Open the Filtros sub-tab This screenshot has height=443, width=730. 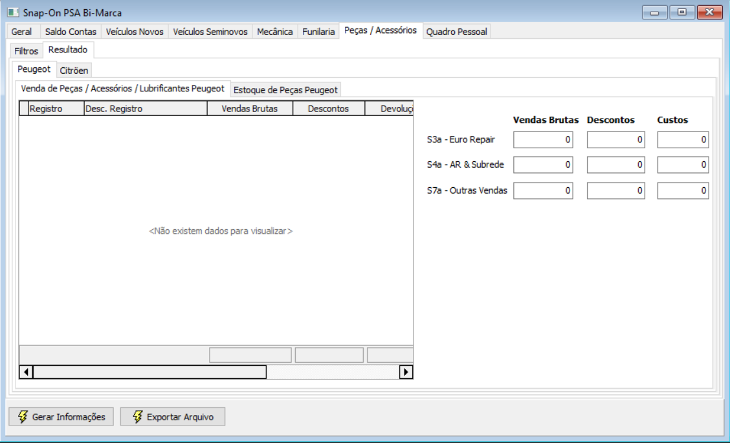pos(26,51)
